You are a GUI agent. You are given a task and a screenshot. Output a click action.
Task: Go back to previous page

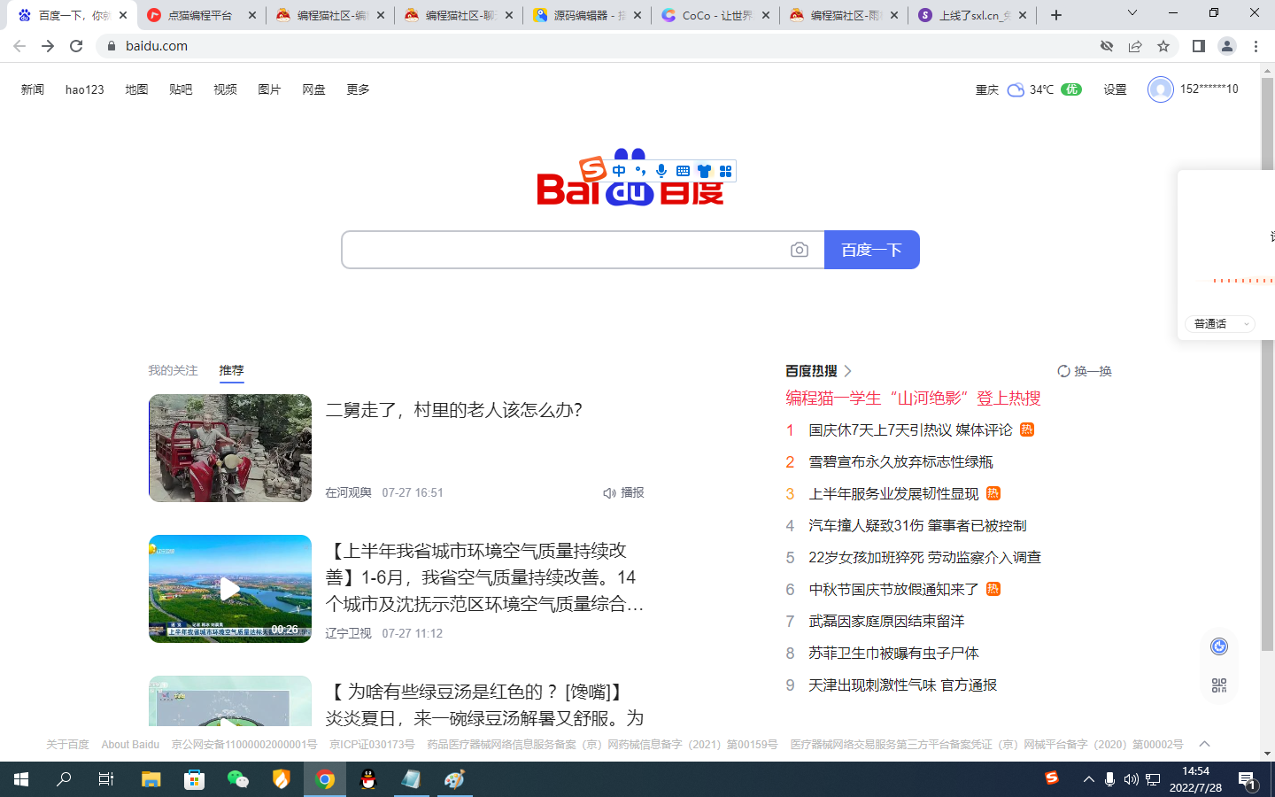(19, 46)
